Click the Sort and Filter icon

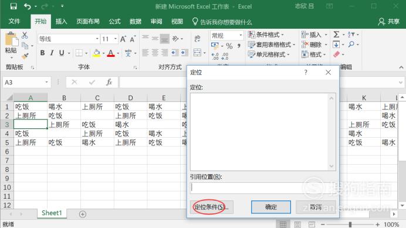click(351, 35)
